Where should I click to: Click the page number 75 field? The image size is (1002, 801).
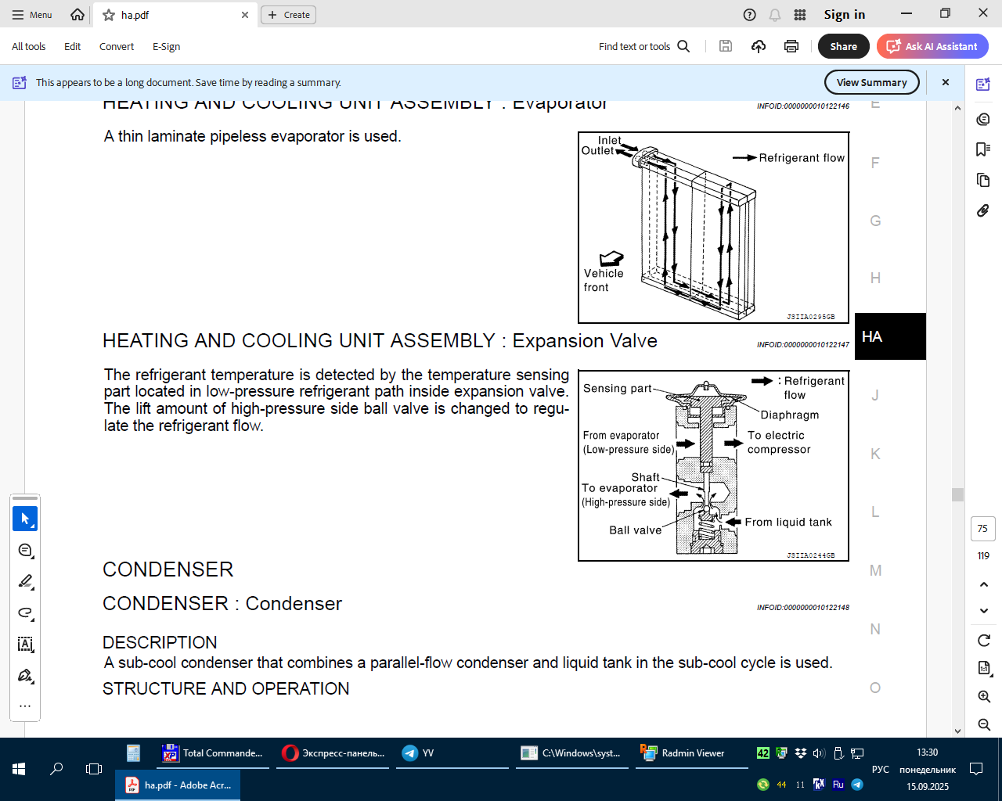pyautogui.click(x=983, y=529)
